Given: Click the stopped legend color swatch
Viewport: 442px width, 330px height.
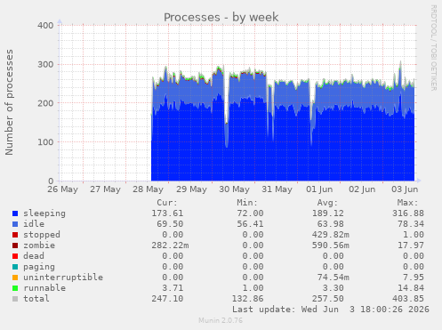Looking at the screenshot, I should point(15,235).
